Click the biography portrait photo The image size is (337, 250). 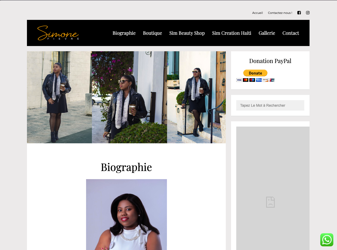pos(126,214)
